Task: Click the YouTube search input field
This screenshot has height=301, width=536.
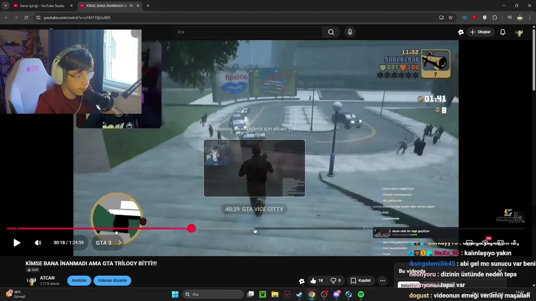Action: pos(247,32)
